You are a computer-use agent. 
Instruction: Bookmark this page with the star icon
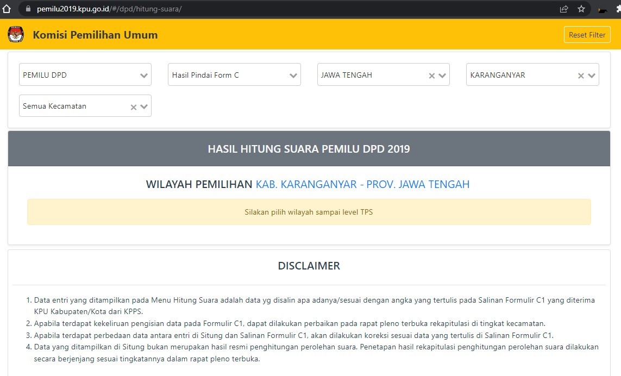tap(581, 9)
